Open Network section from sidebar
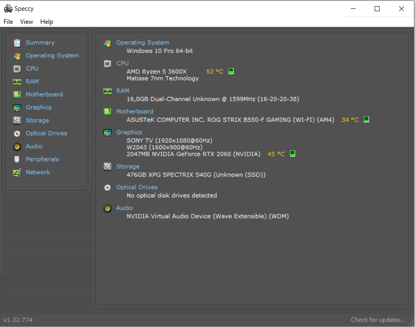Viewport: 416px width, 327px height. point(38,172)
